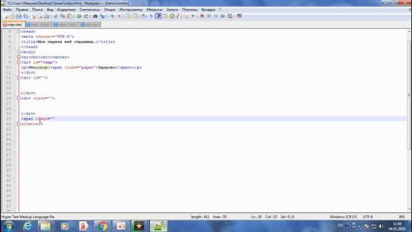Click the Save All toolbar icon

click(26, 16)
